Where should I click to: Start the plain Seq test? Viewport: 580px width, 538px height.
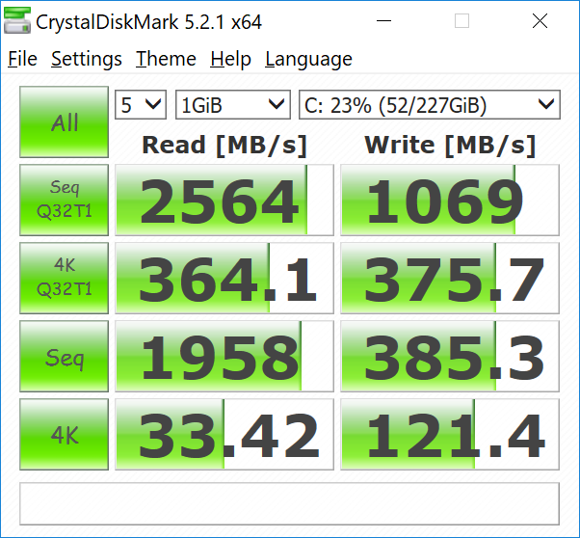(x=64, y=356)
